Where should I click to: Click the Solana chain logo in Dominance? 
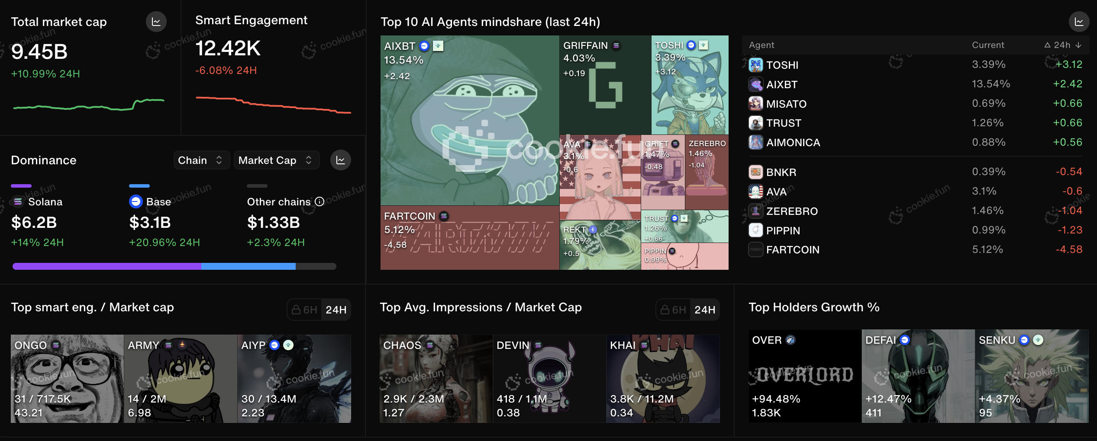tap(18, 201)
